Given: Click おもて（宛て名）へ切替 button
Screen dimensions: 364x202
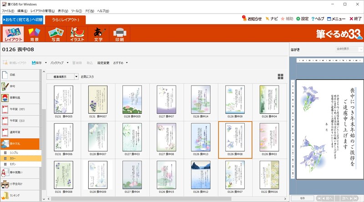Looking at the screenshot, I should tap(23, 20).
